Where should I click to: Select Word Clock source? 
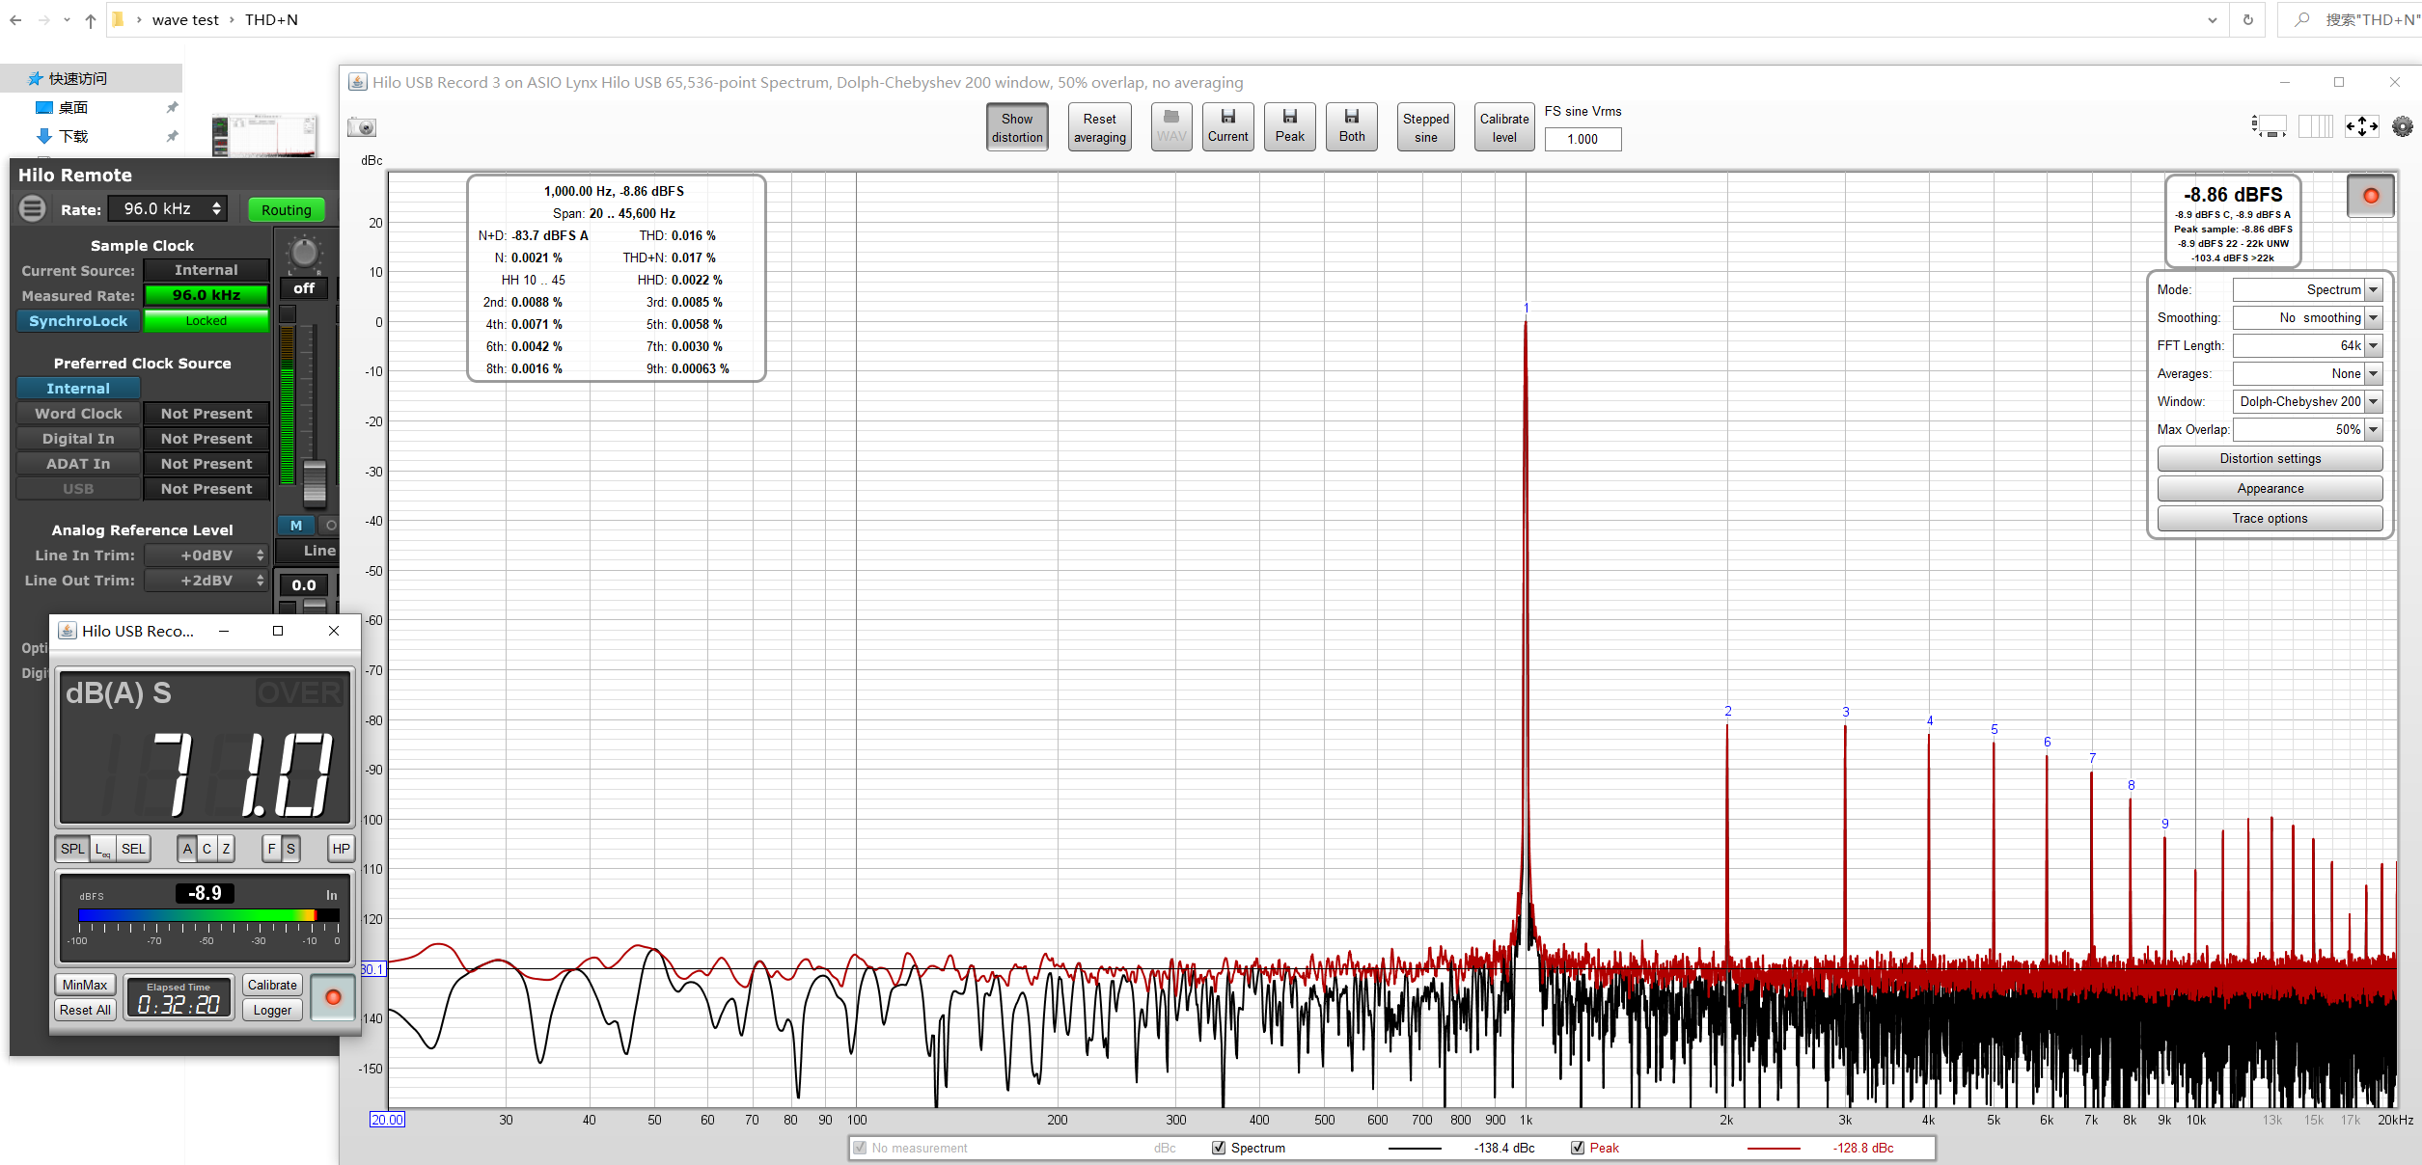78,413
